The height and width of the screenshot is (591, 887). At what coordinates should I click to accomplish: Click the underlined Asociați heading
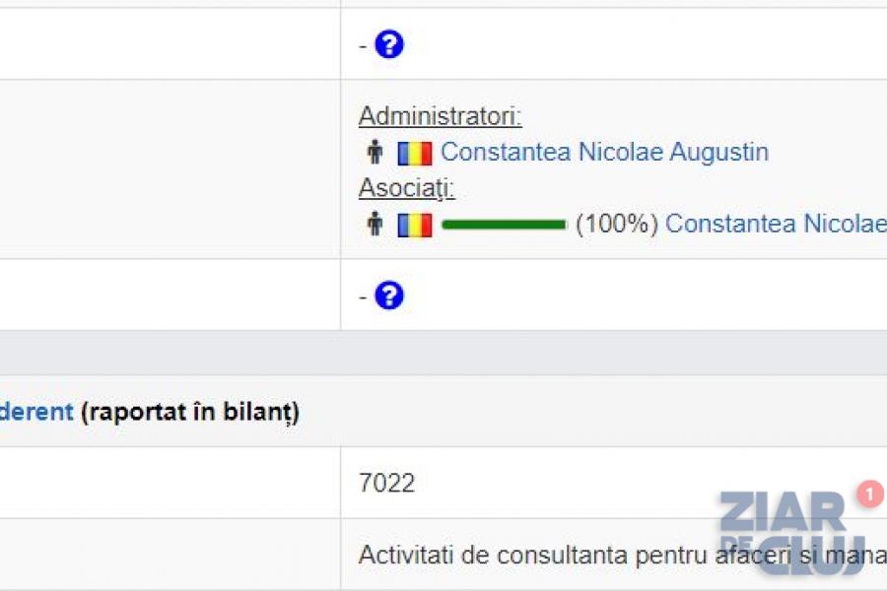pos(406,188)
